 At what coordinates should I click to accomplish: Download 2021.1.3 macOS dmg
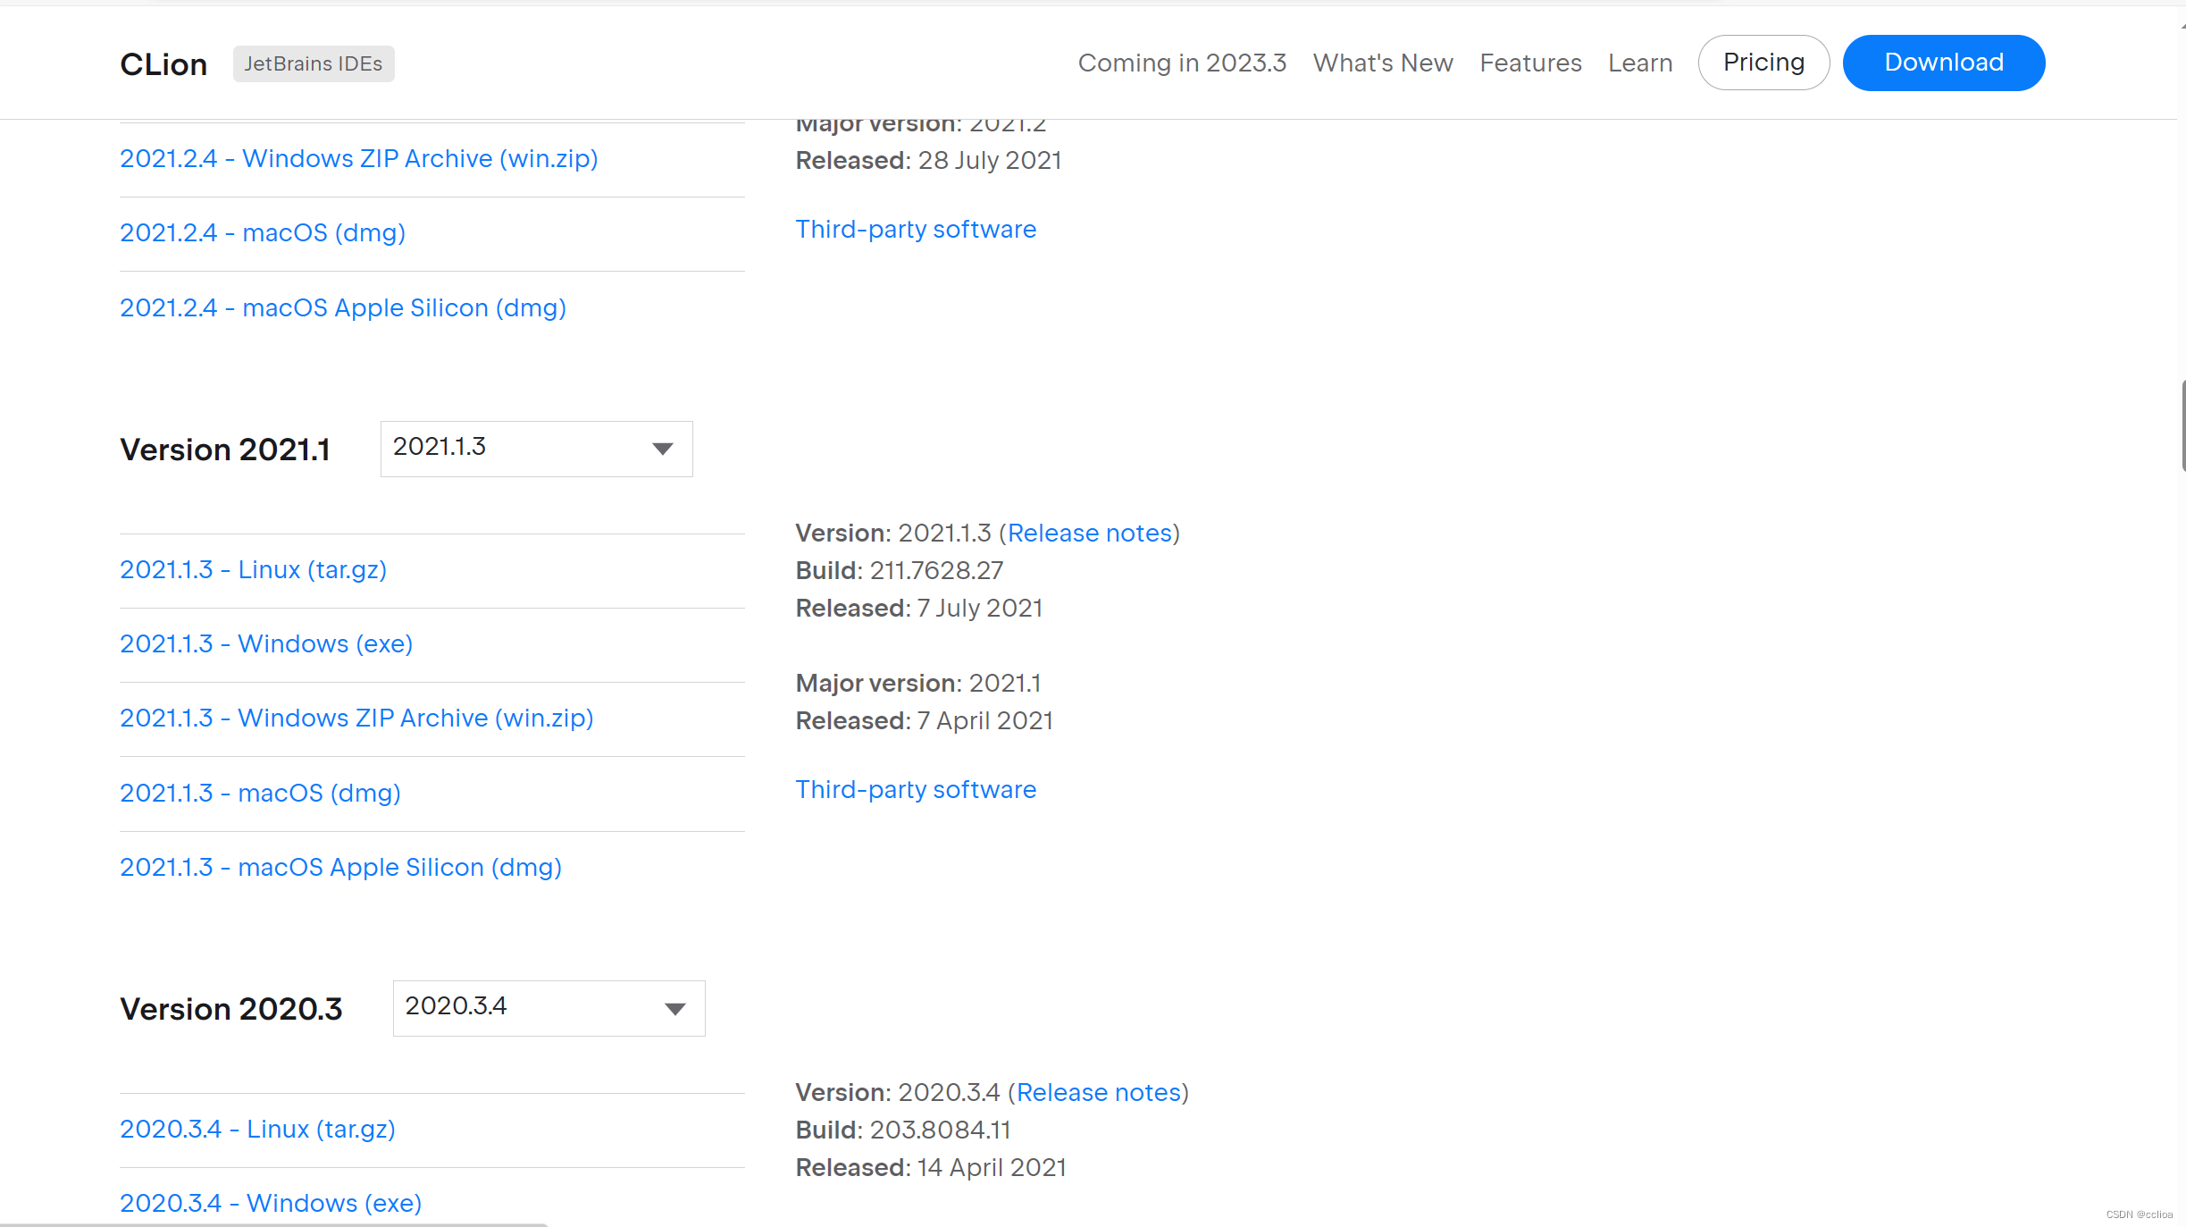pos(260,793)
